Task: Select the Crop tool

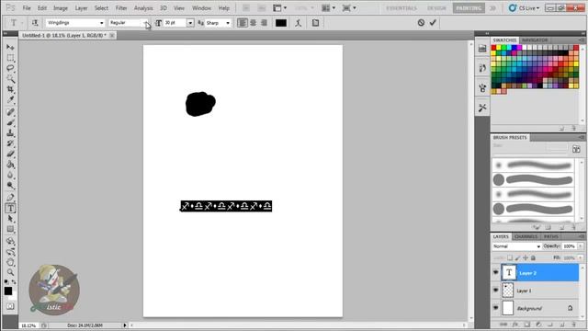Action: (10, 89)
